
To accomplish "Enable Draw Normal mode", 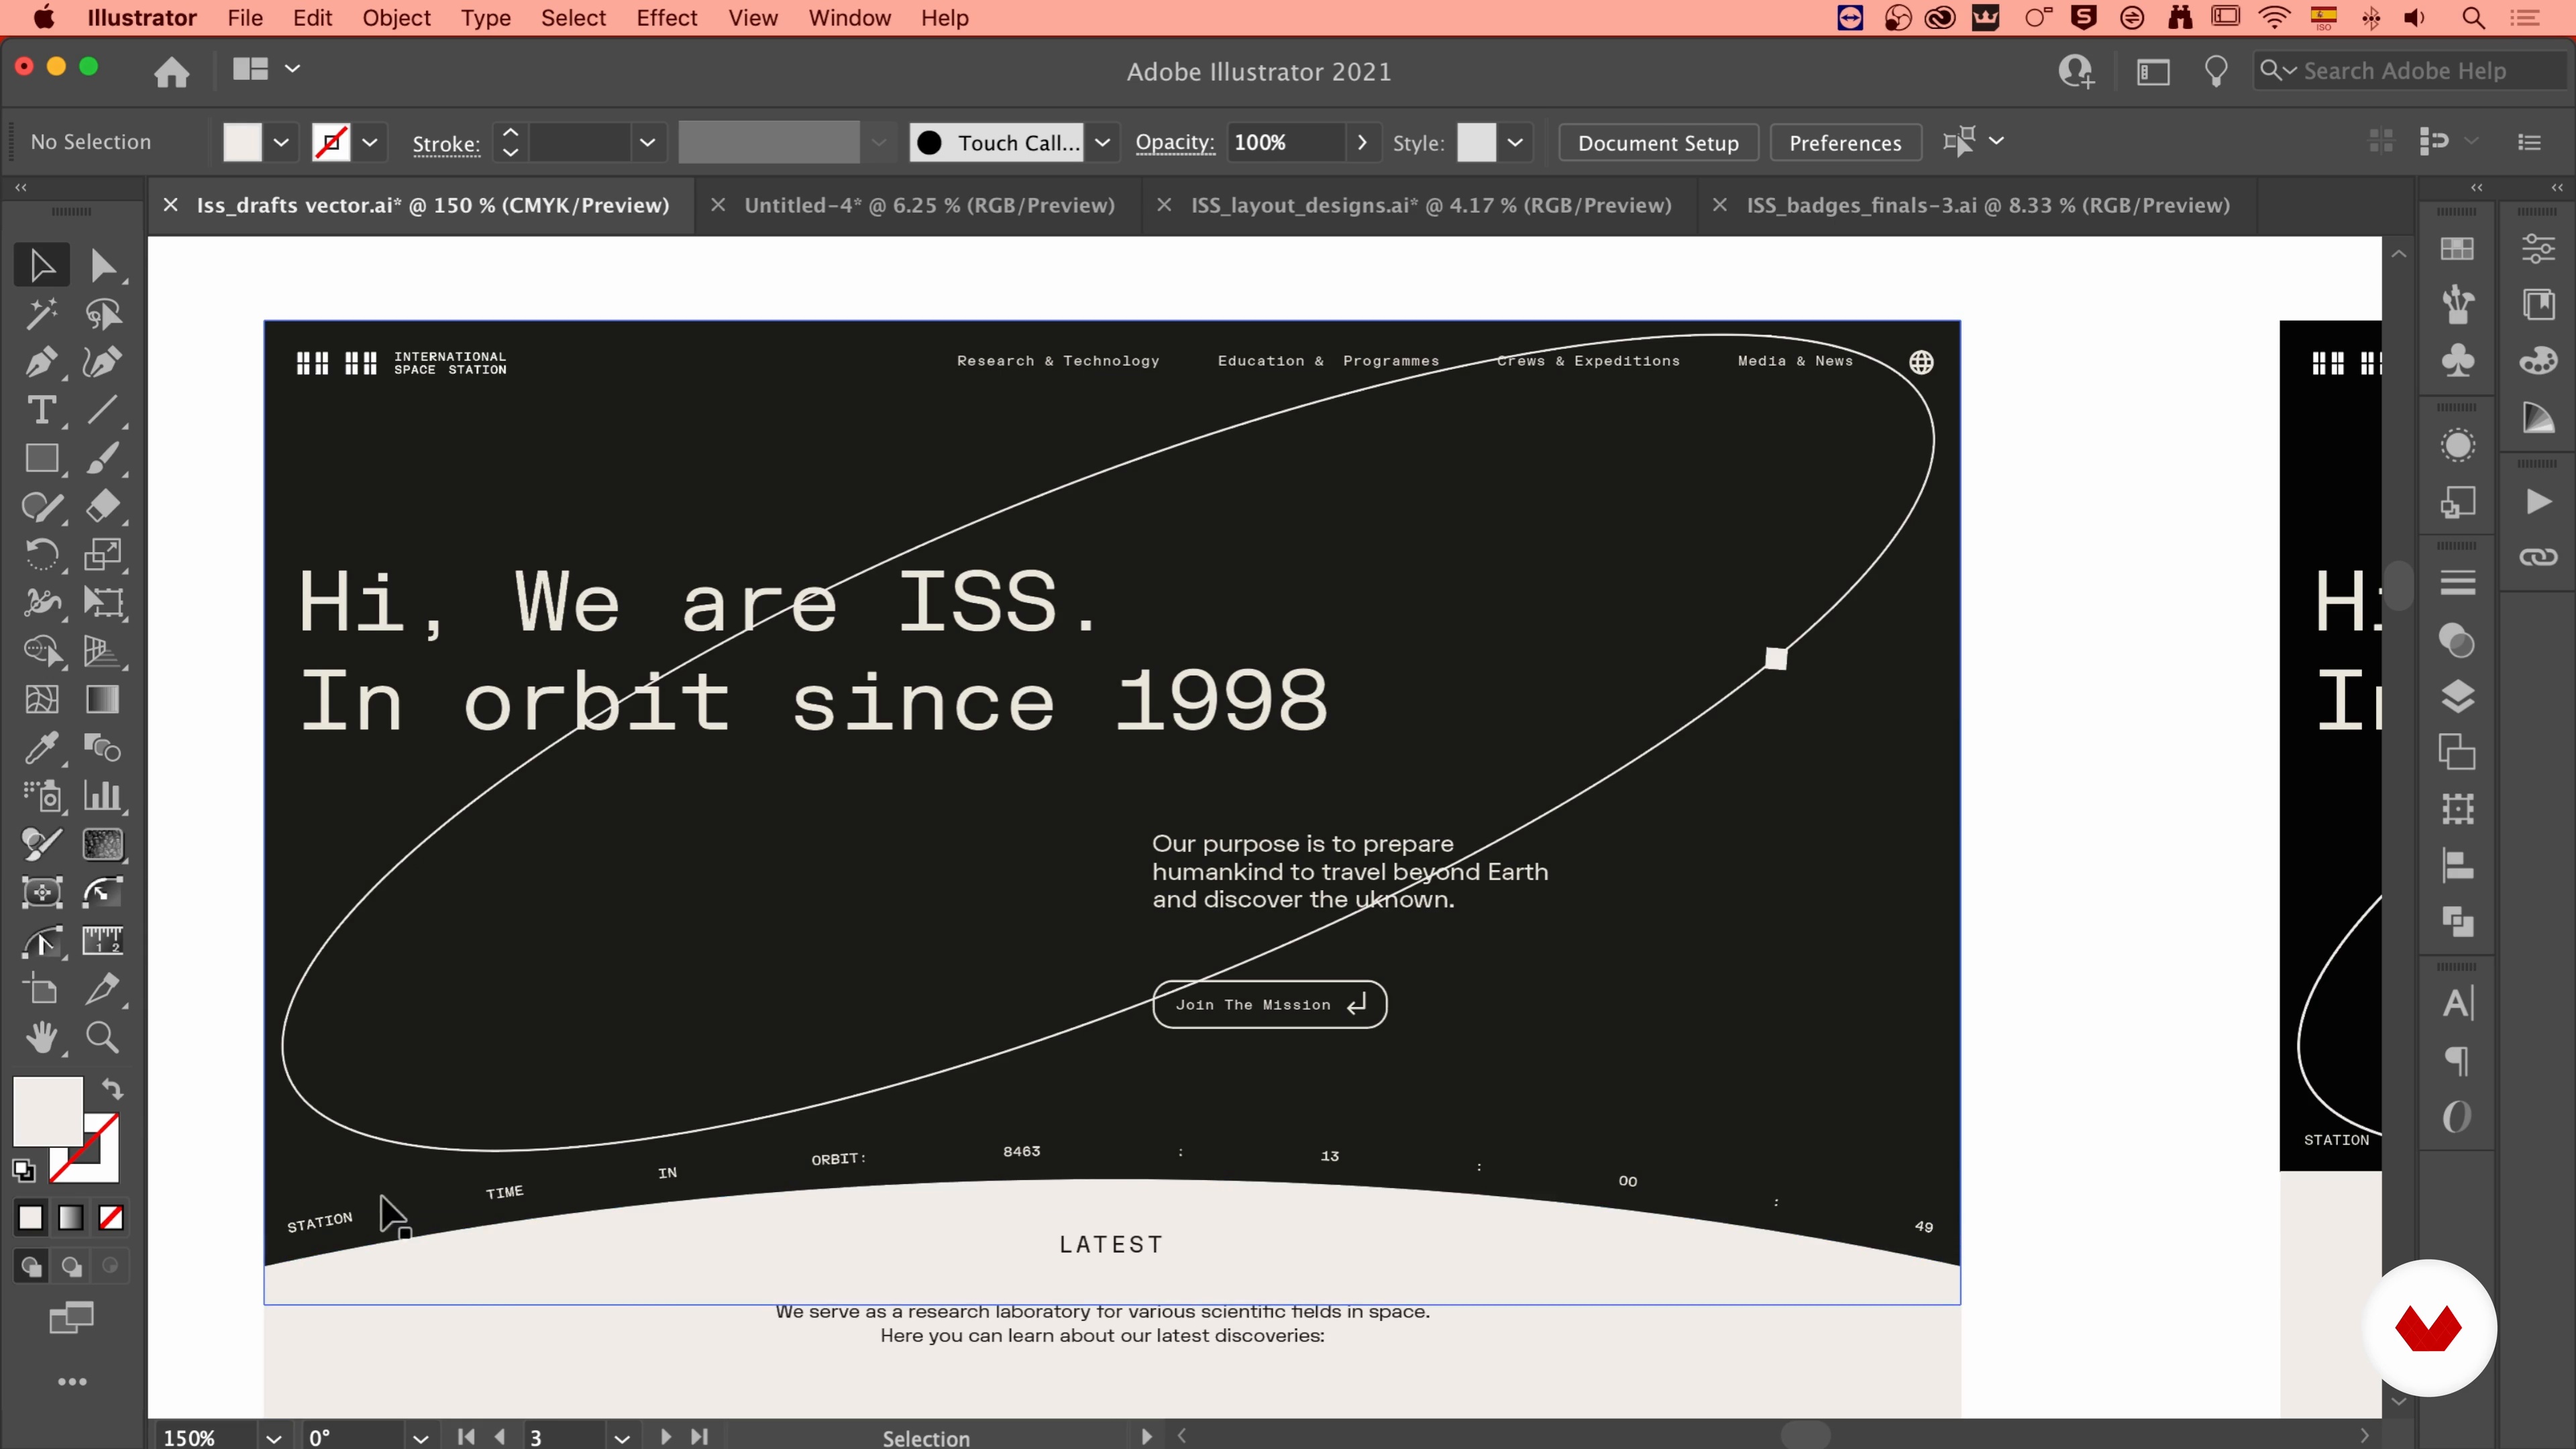I will coord(31,1267).
